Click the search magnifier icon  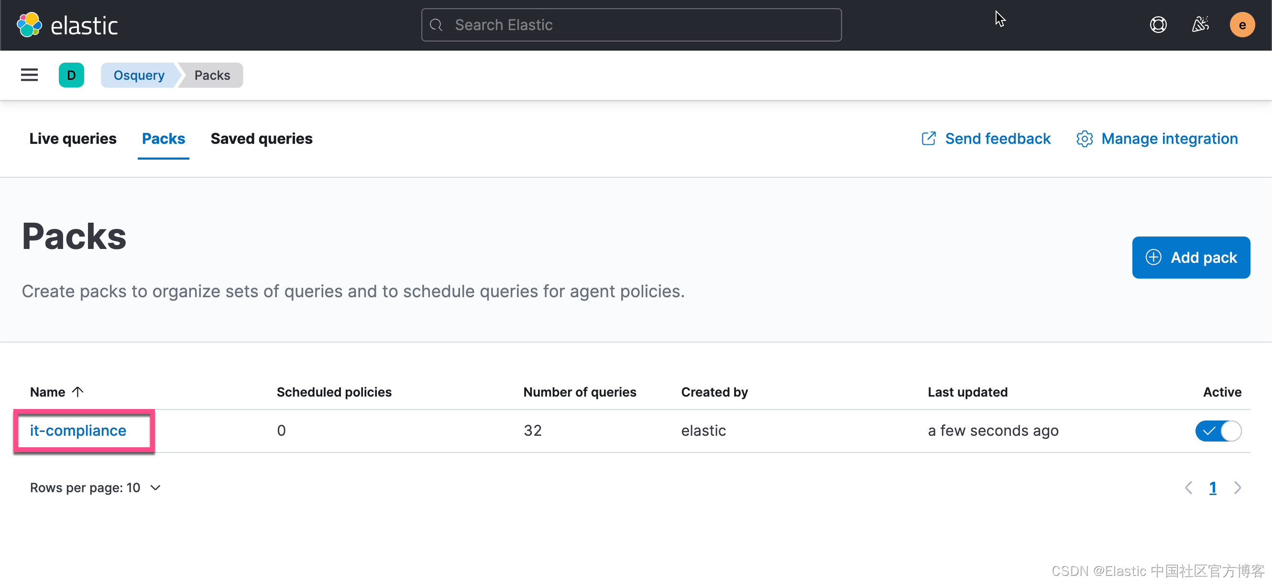[437, 25]
